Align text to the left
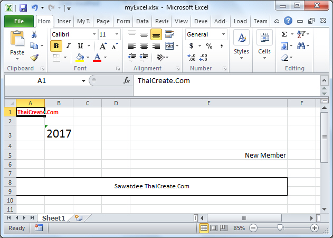 pos(132,46)
